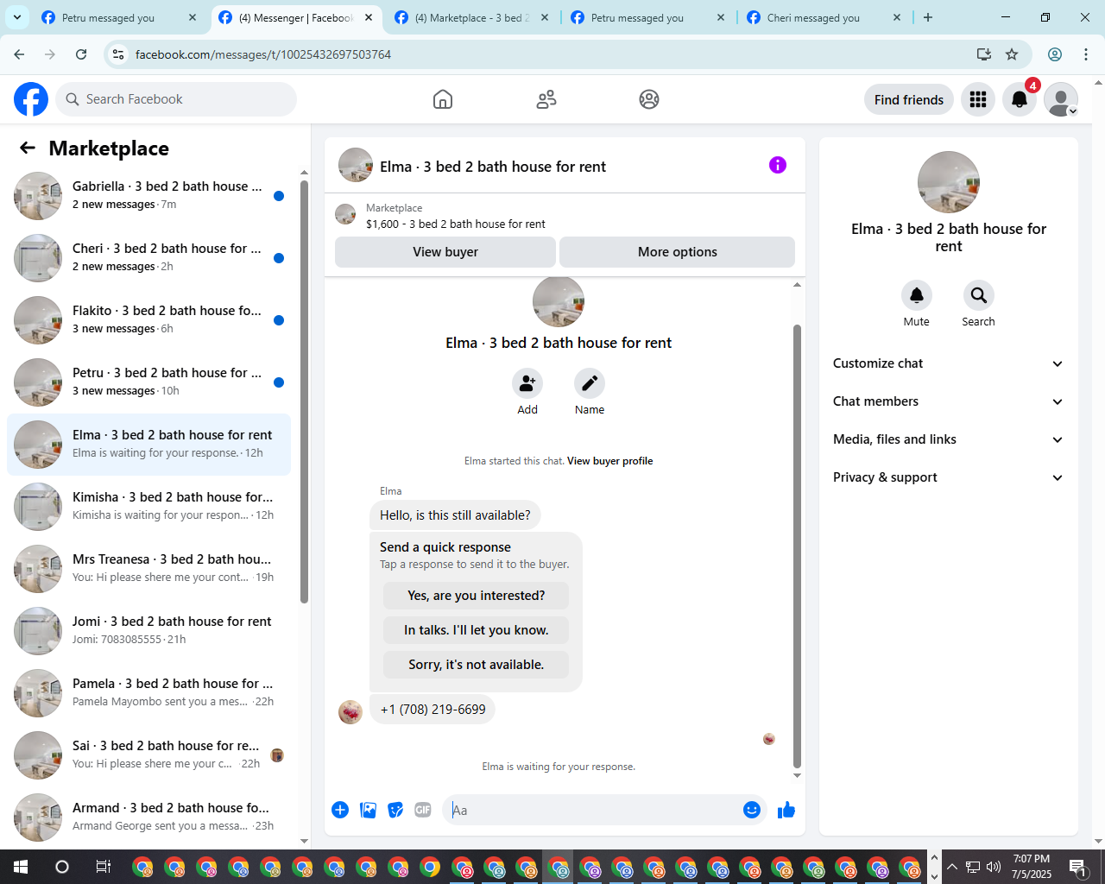Send quick response Yes, are you interested?
The height and width of the screenshot is (884, 1105).
click(477, 596)
